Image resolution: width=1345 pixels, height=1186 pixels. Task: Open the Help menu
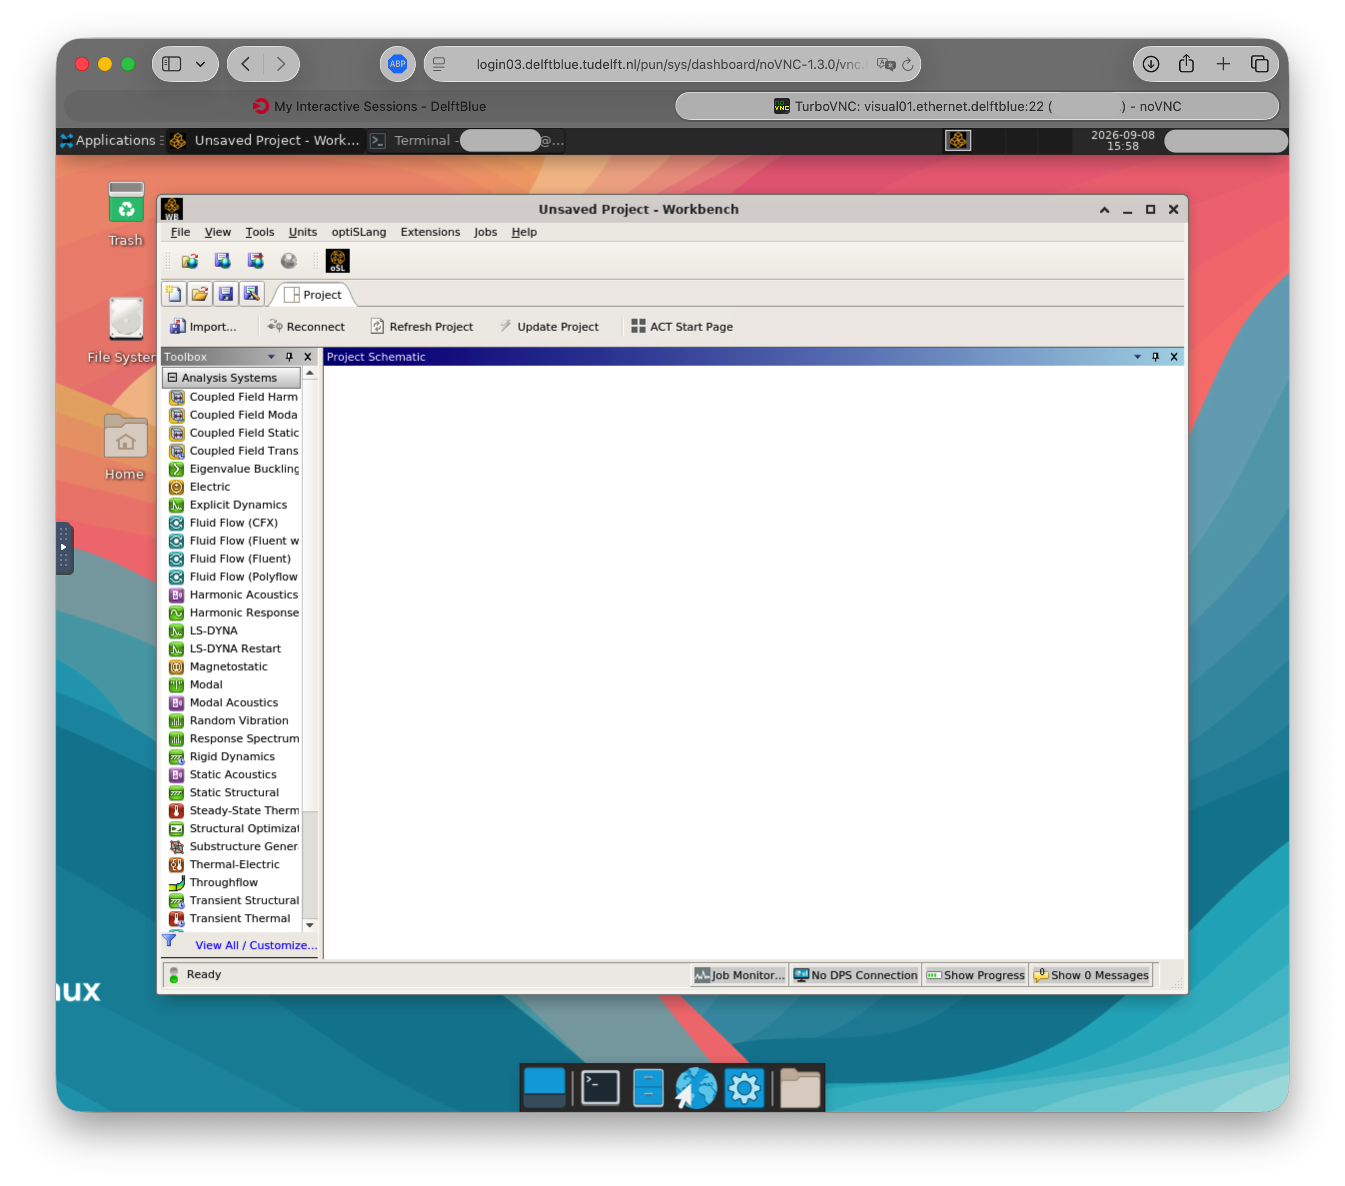524,232
